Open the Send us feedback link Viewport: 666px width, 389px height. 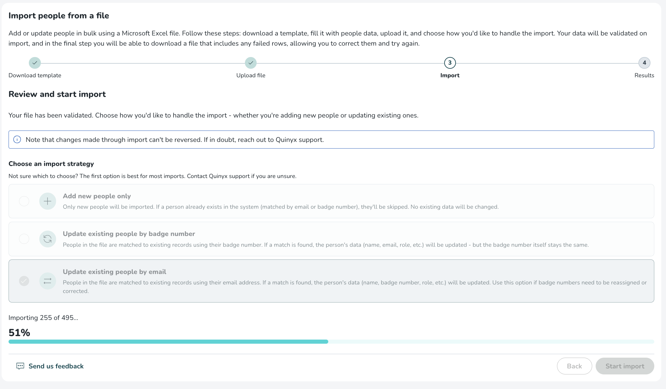click(56, 366)
